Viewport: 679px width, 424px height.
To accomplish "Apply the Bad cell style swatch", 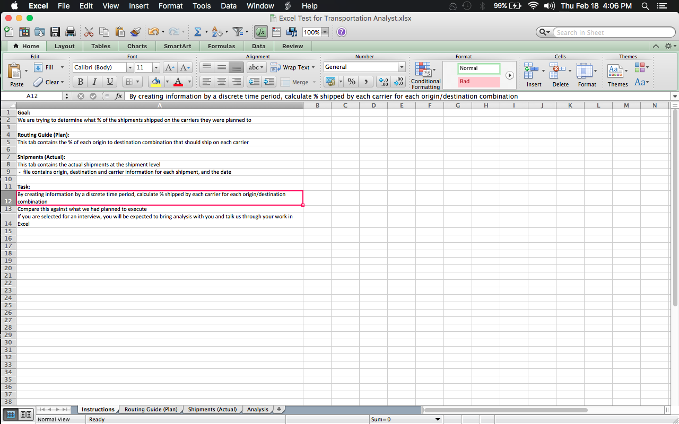I will click(479, 82).
